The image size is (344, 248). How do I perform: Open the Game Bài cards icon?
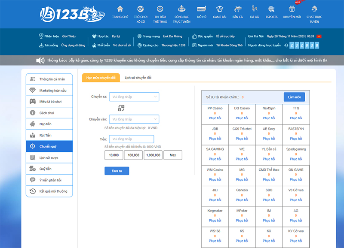pos(219,9)
